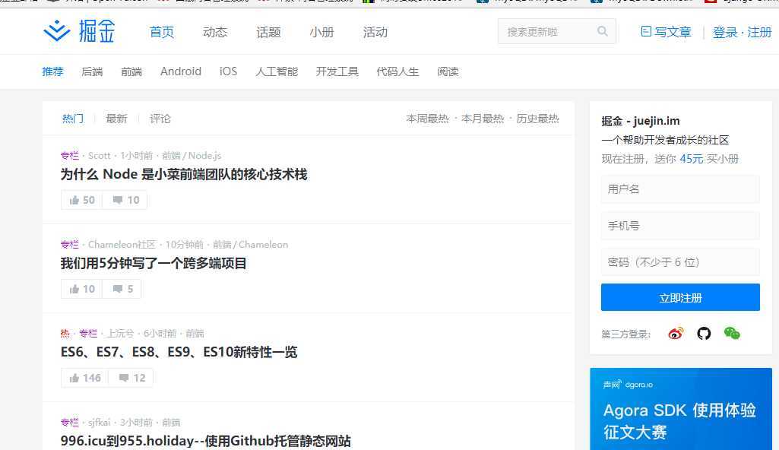The width and height of the screenshot is (779, 450).
Task: Show 历史最热 articles
Action: coord(537,119)
